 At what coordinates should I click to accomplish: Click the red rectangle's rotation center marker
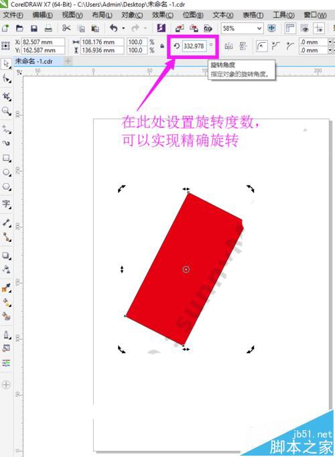click(186, 269)
